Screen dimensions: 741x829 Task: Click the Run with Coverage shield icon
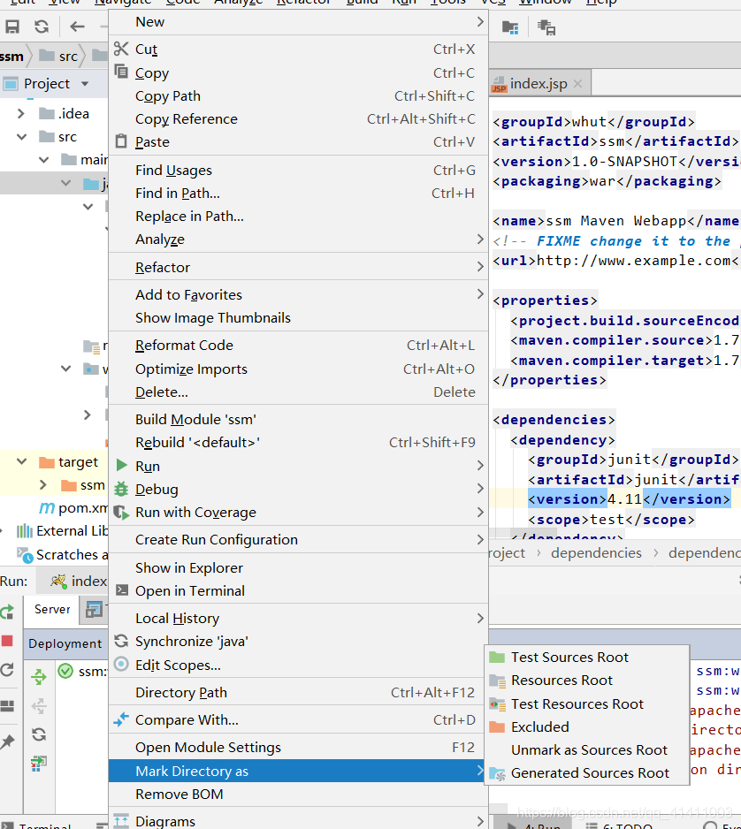tap(121, 513)
